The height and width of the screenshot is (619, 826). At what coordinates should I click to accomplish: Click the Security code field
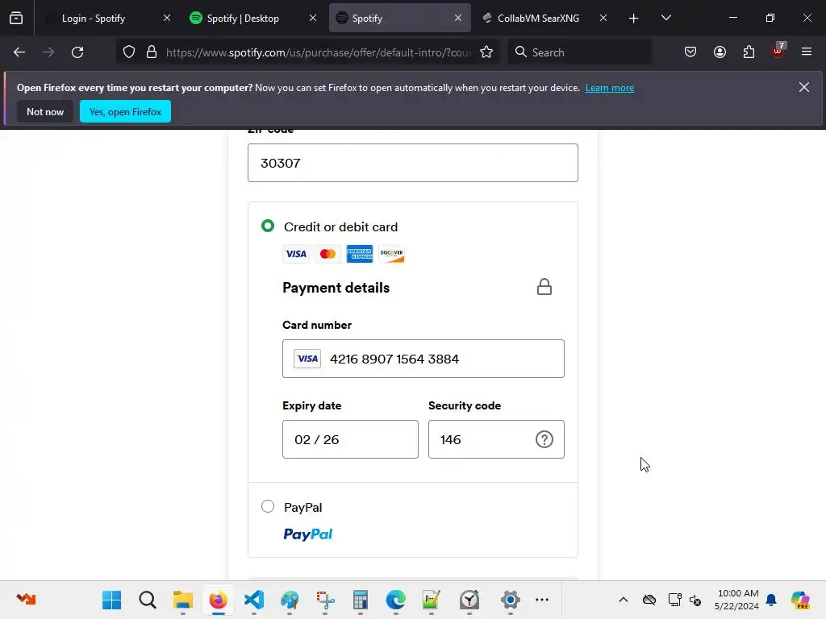(x=496, y=439)
